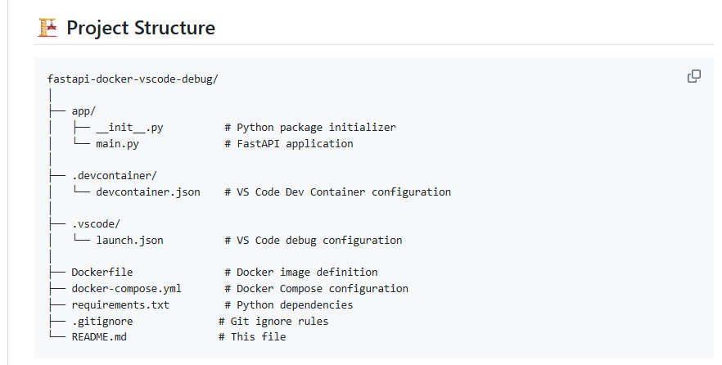The width and height of the screenshot is (722, 365).
Task: Click the Dockerfile entry
Action: tap(102, 273)
